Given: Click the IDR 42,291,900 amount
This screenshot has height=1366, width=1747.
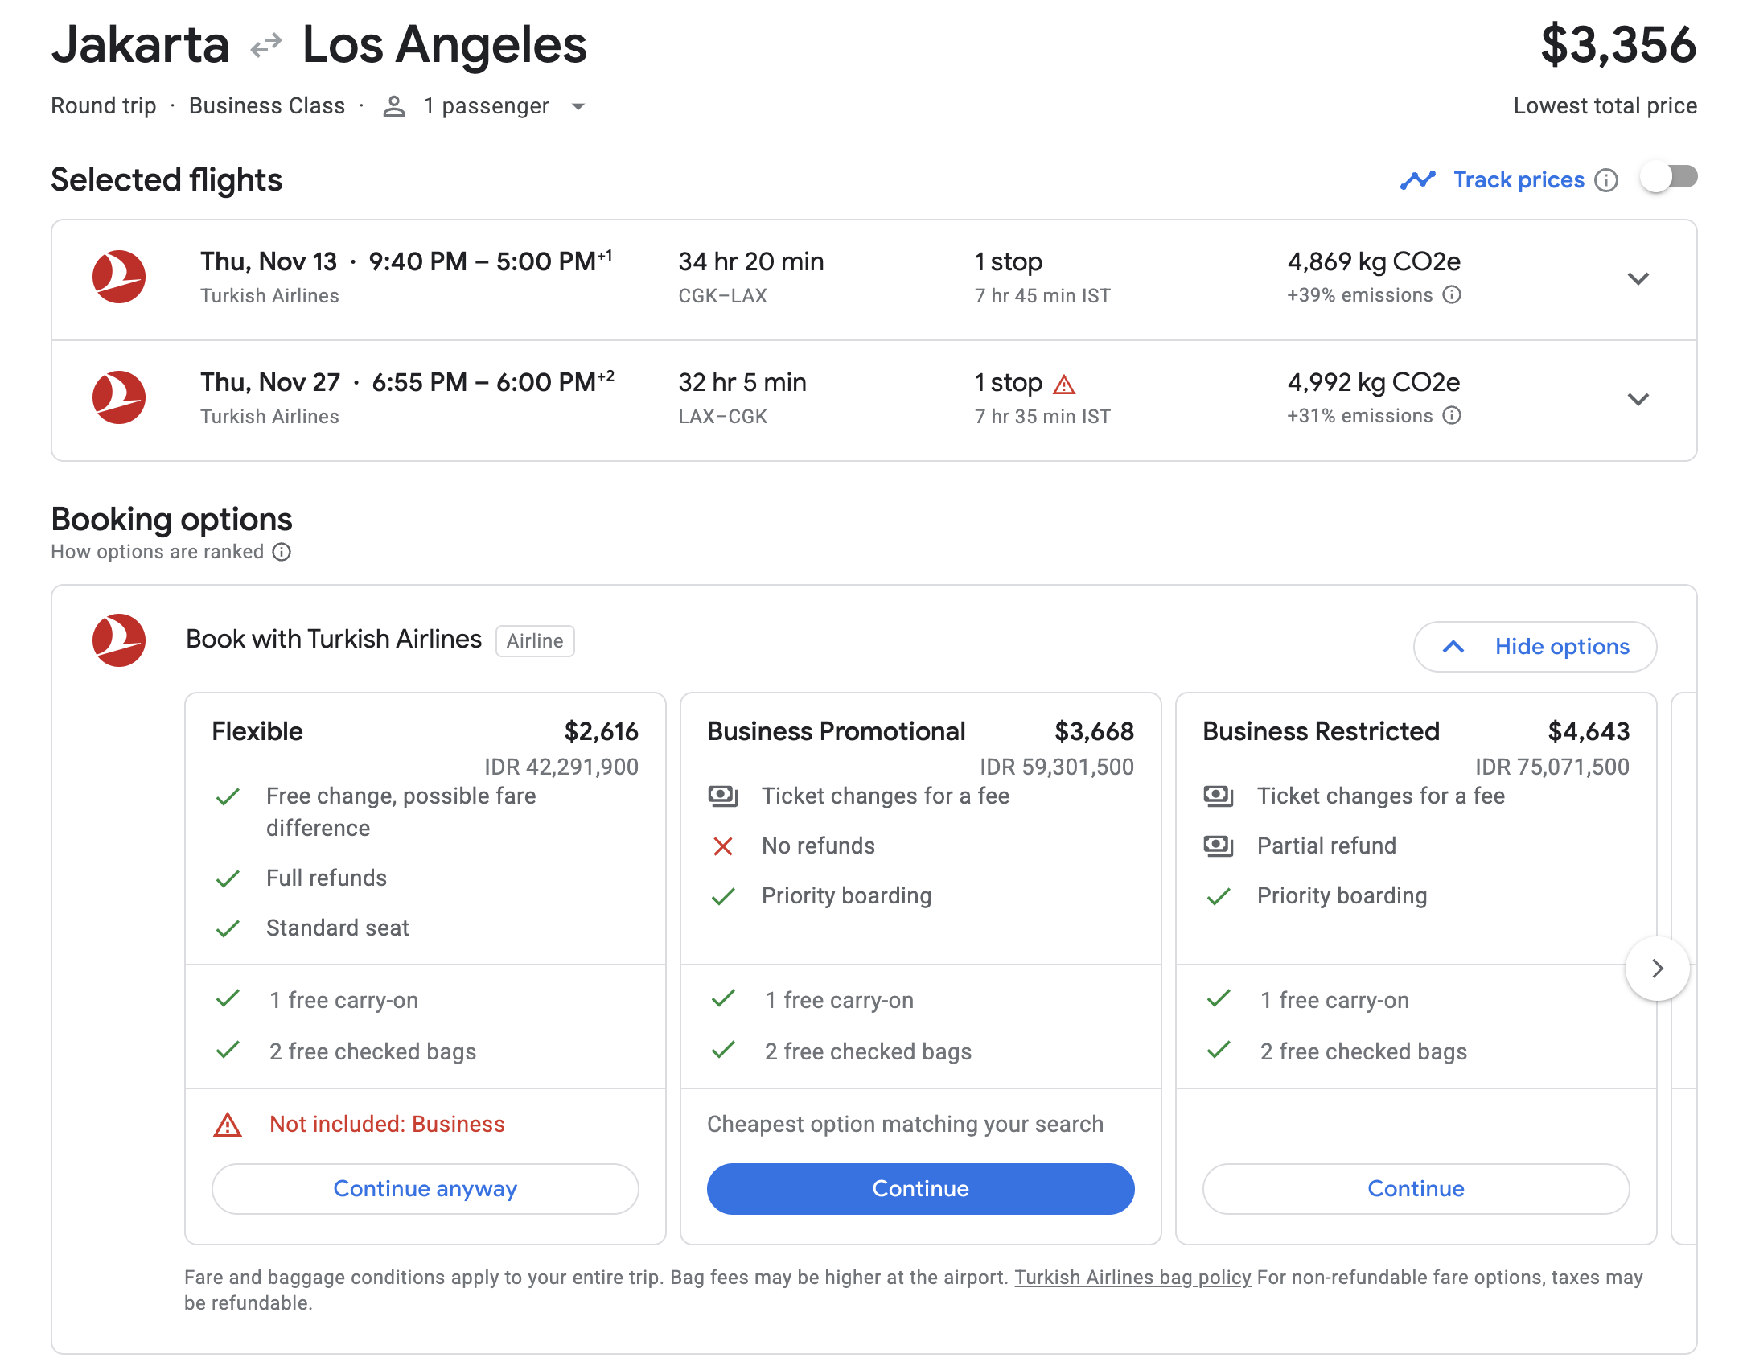Looking at the screenshot, I should (x=561, y=767).
